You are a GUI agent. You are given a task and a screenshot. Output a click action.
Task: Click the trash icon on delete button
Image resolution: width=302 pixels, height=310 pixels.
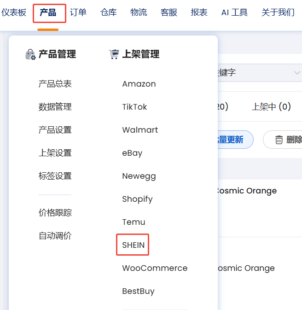279,140
